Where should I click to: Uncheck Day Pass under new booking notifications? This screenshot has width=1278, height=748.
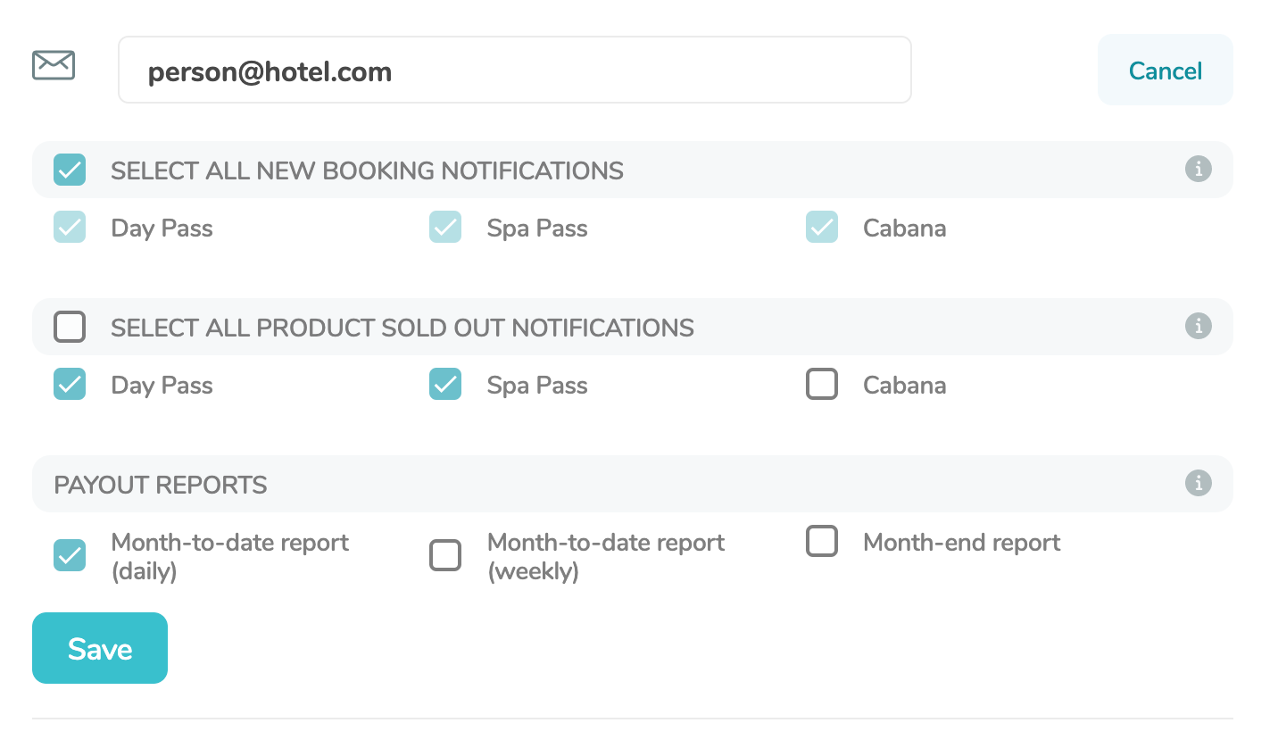(x=70, y=228)
